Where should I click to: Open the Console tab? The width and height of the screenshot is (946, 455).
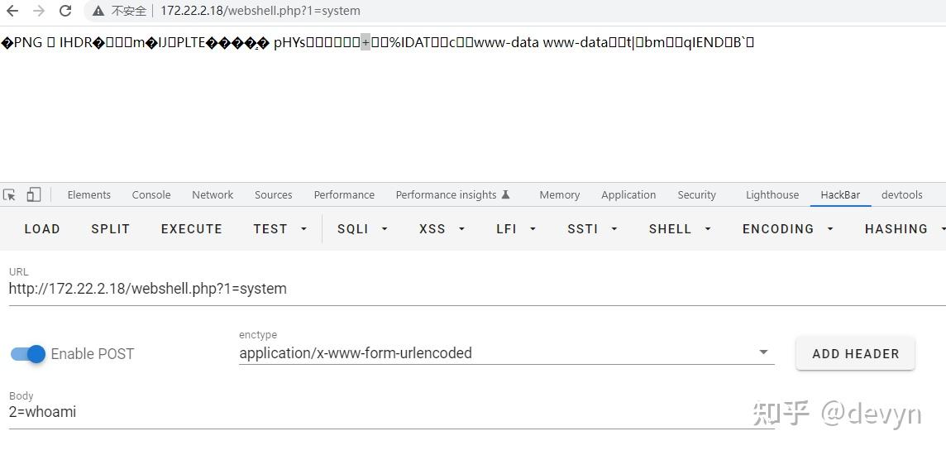pyautogui.click(x=151, y=194)
